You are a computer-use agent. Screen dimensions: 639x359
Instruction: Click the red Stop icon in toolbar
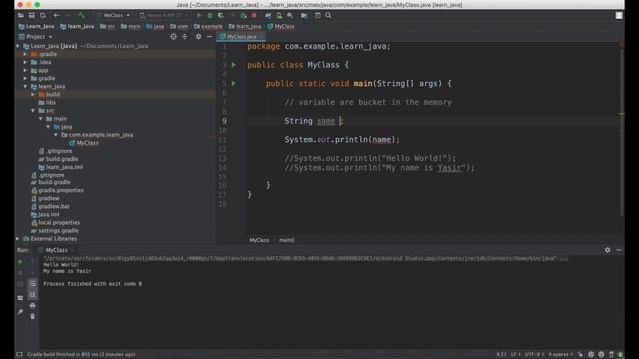click(254, 16)
